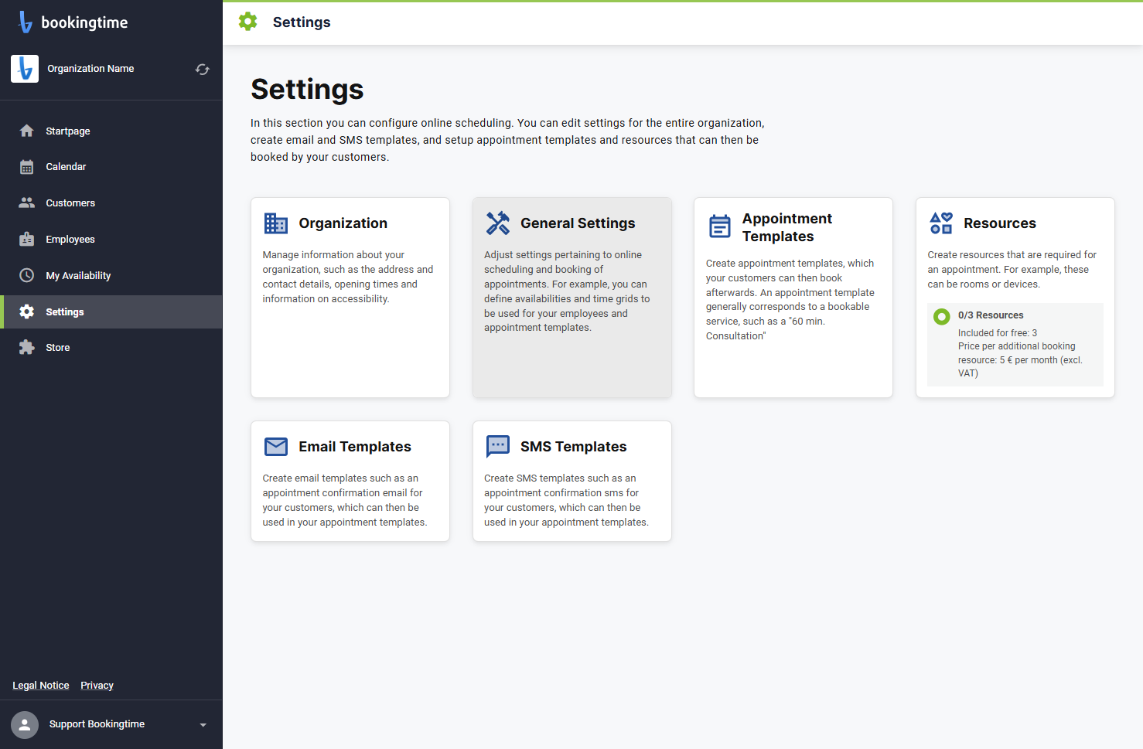1143x749 pixels.
Task: Click the Appointment Templates calendar icon
Action: [x=720, y=226]
